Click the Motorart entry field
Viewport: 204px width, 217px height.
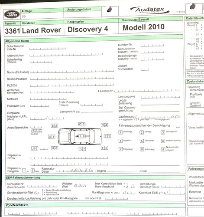coord(49,99)
